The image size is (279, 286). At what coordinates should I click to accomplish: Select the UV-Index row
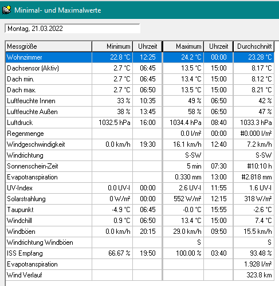(140, 188)
